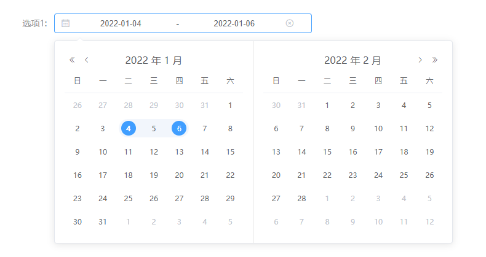486x257 pixels.
Task: Pick January 22 in the left calendar
Action: point(230,175)
